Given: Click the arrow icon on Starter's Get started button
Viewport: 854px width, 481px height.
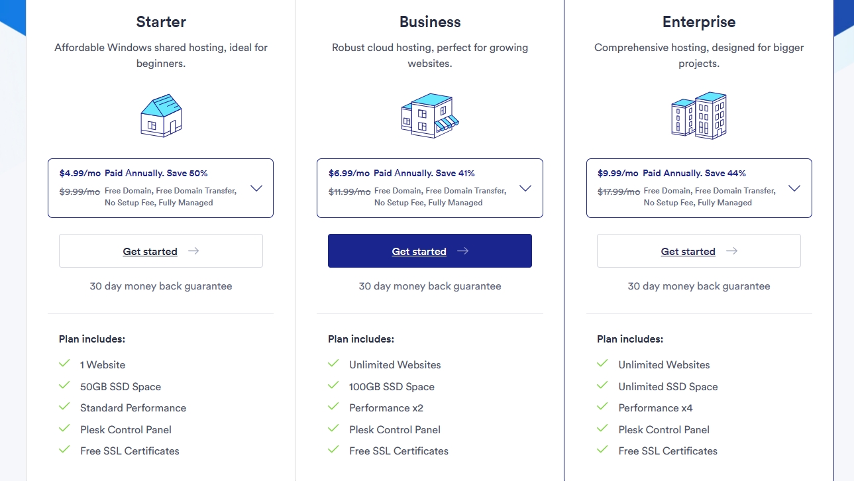Looking at the screenshot, I should coord(193,251).
